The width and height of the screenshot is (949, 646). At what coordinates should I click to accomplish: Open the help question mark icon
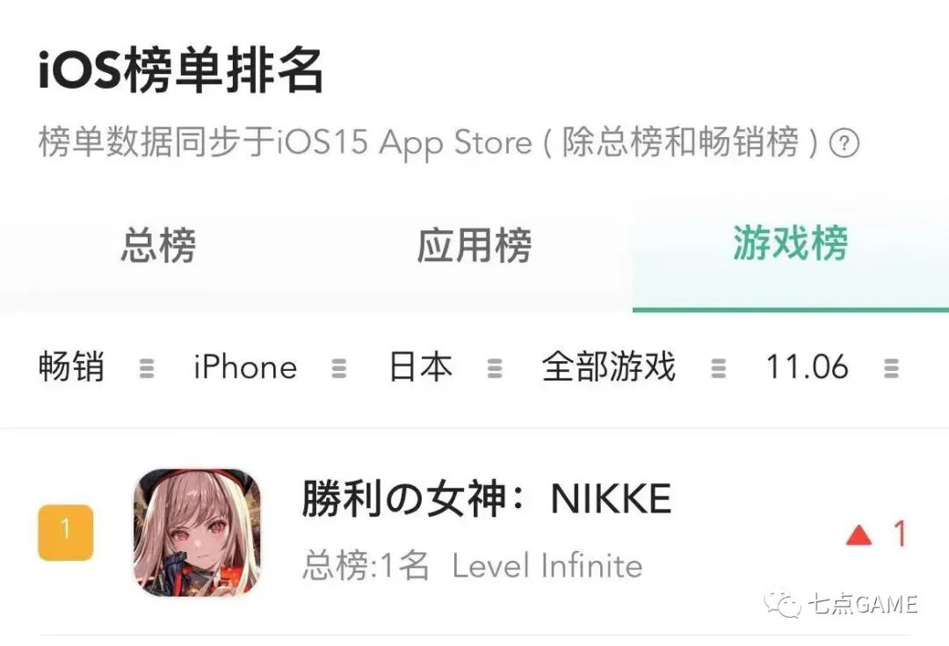pos(844,143)
